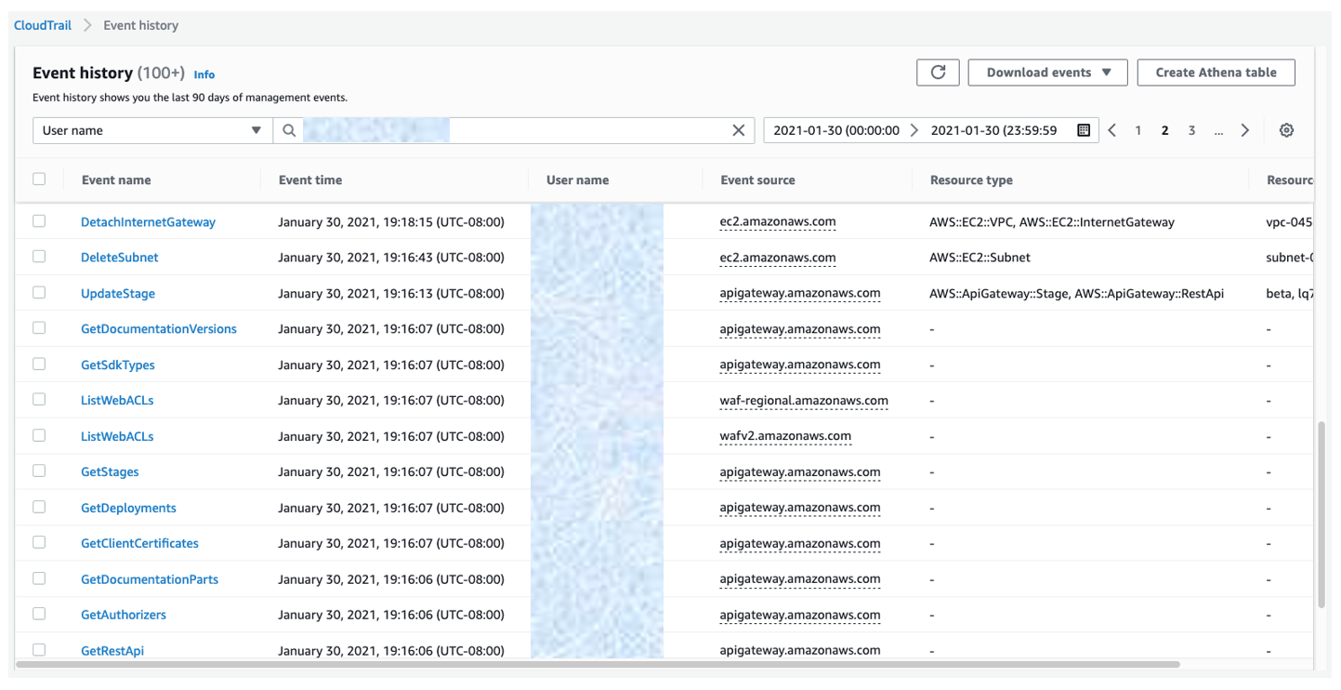
Task: Click the Event history breadcrumb item
Action: [x=140, y=25]
